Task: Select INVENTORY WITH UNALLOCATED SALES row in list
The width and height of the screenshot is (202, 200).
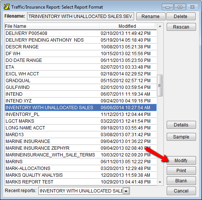Action: point(81,108)
